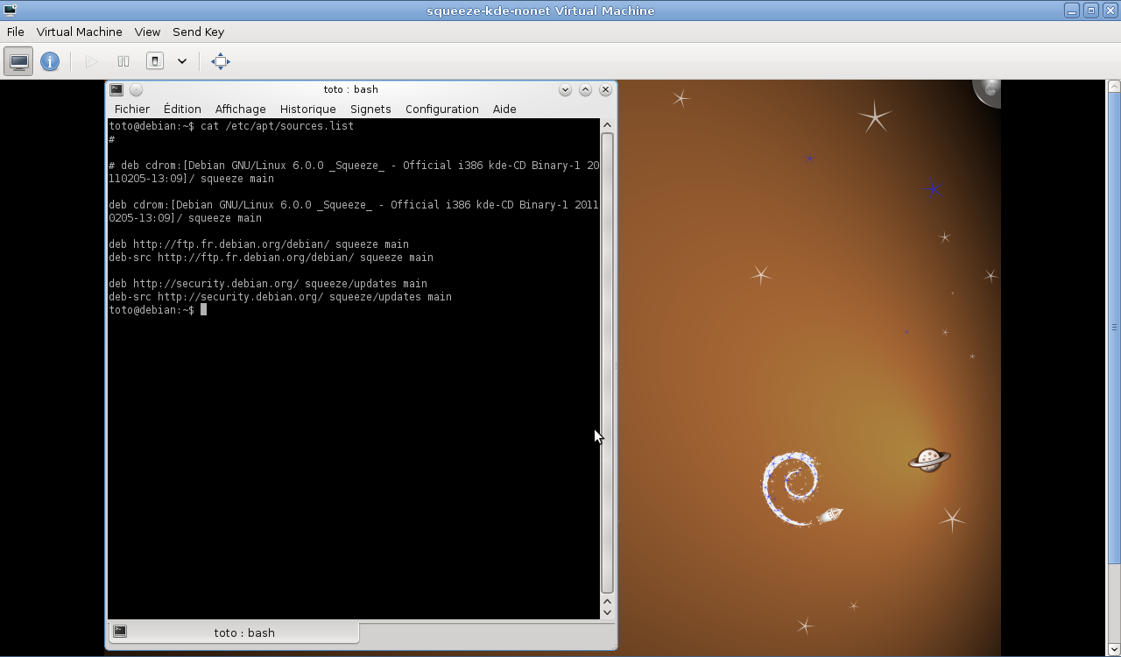
Task: Show virtual hardware details info icon
Action: [x=50, y=61]
